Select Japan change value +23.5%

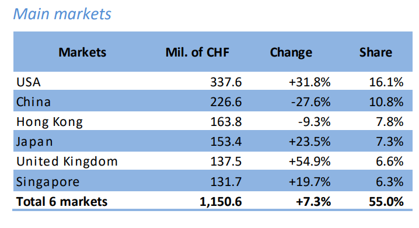click(309, 142)
